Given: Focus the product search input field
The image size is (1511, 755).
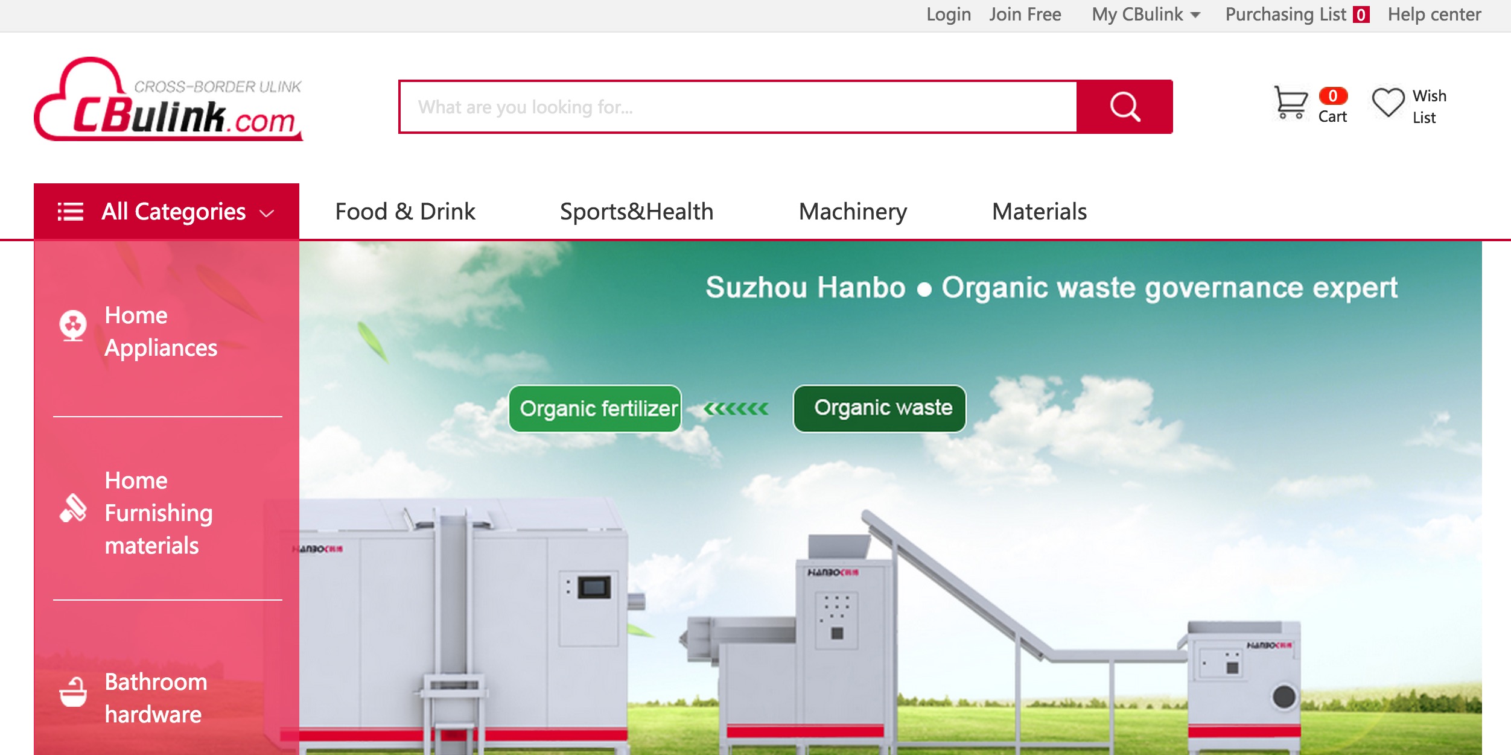Looking at the screenshot, I should pyautogui.click(x=739, y=107).
